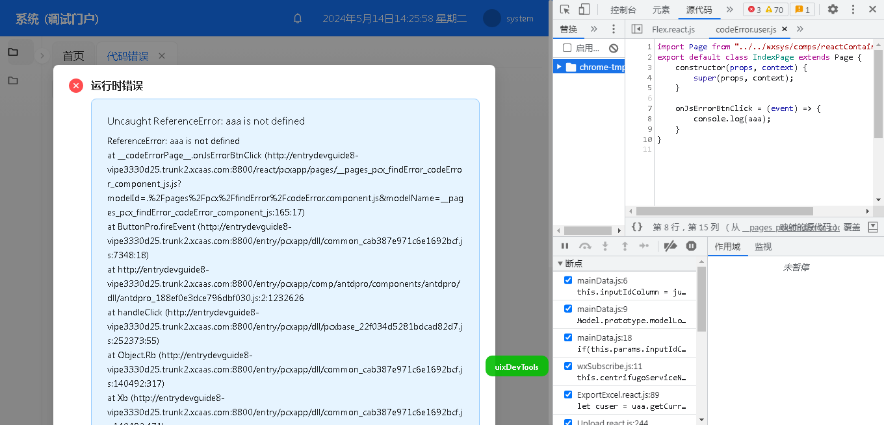
Task: Deactivate all breakpoints icon
Action: coord(670,246)
